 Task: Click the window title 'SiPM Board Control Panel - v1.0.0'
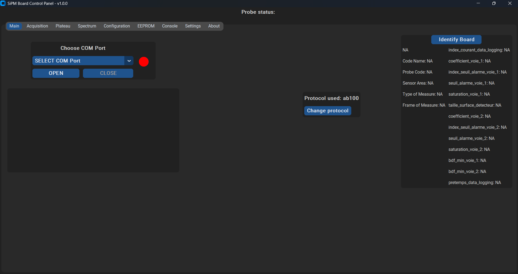(x=38, y=4)
